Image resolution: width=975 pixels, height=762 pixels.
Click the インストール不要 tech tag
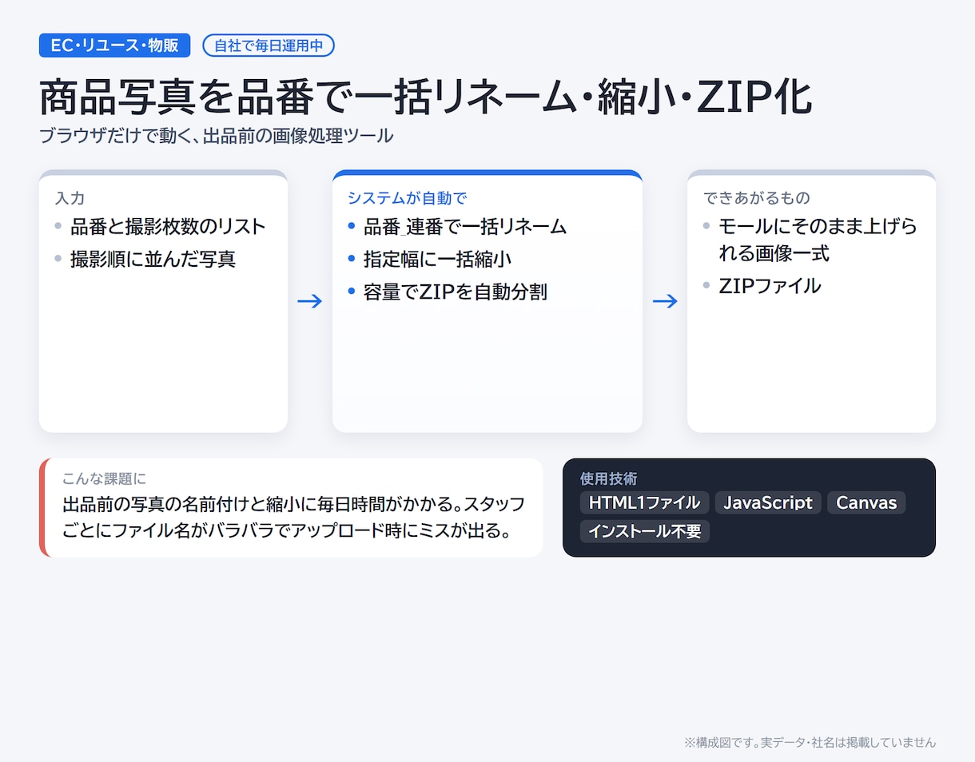tap(645, 531)
